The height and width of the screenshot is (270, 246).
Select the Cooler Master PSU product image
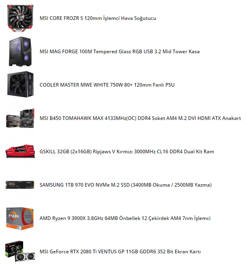point(20,85)
